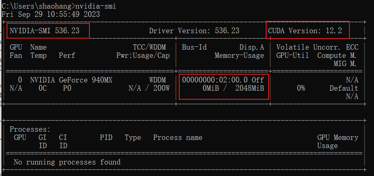This screenshot has height=176, width=374.
Task: Click the Pwr:Usage/Cap column header
Action: coord(143,55)
